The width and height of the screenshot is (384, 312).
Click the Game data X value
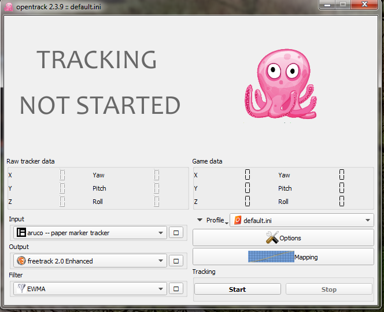click(x=248, y=174)
